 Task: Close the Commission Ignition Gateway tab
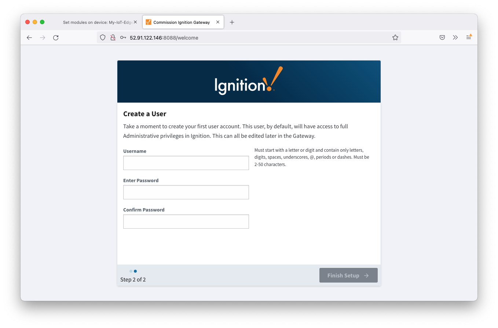coord(218,22)
